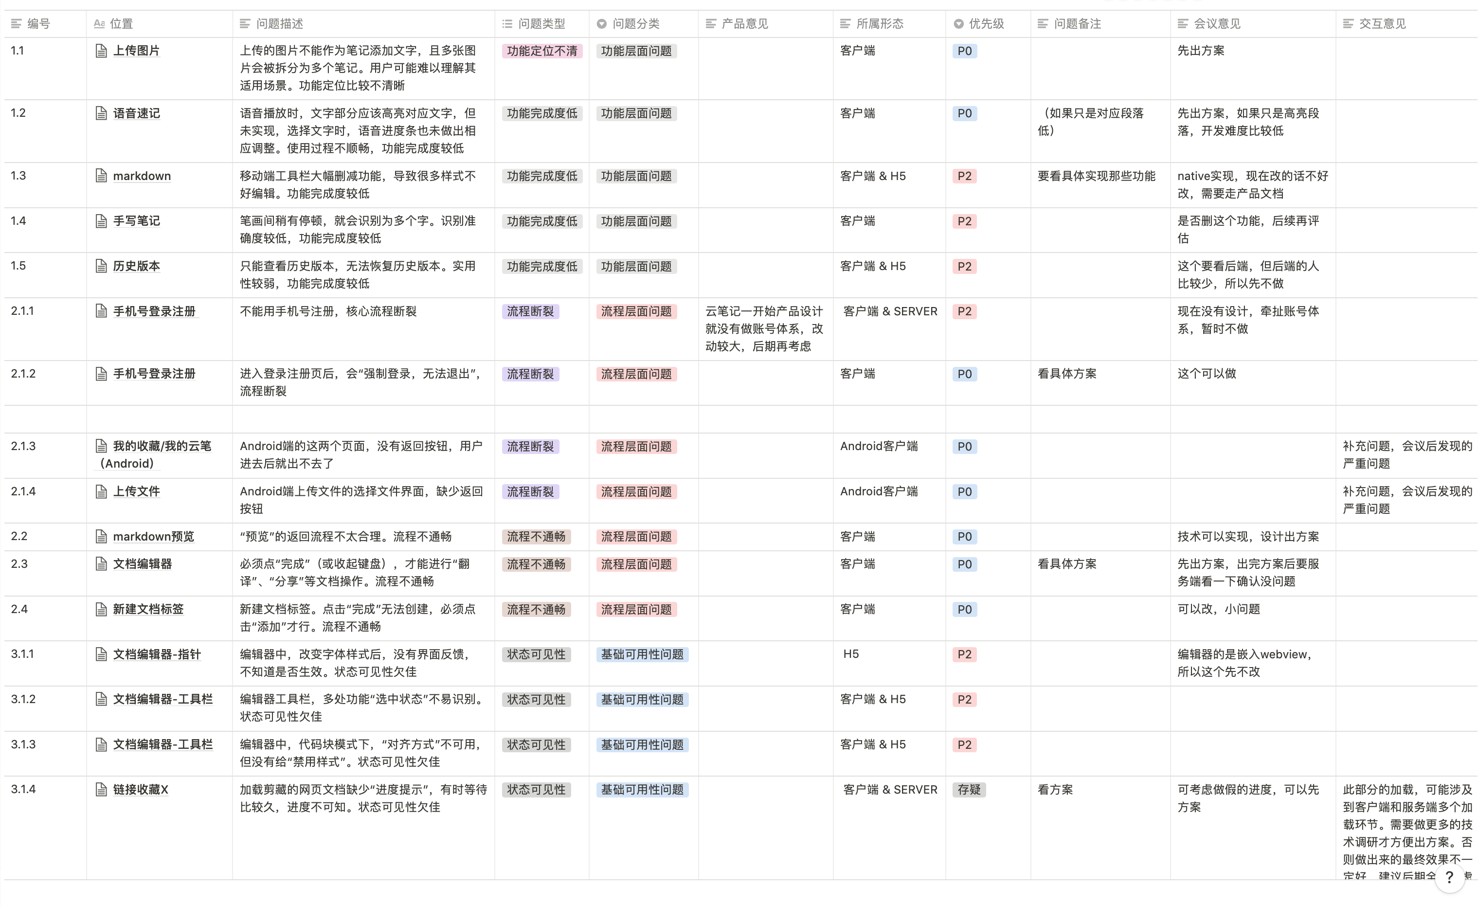Click page icon beside 文档编辑器-指针
This screenshot has width=1478, height=906.
pyautogui.click(x=101, y=654)
